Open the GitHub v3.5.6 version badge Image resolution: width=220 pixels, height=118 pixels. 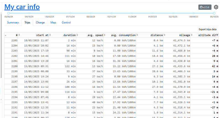(205, 7)
